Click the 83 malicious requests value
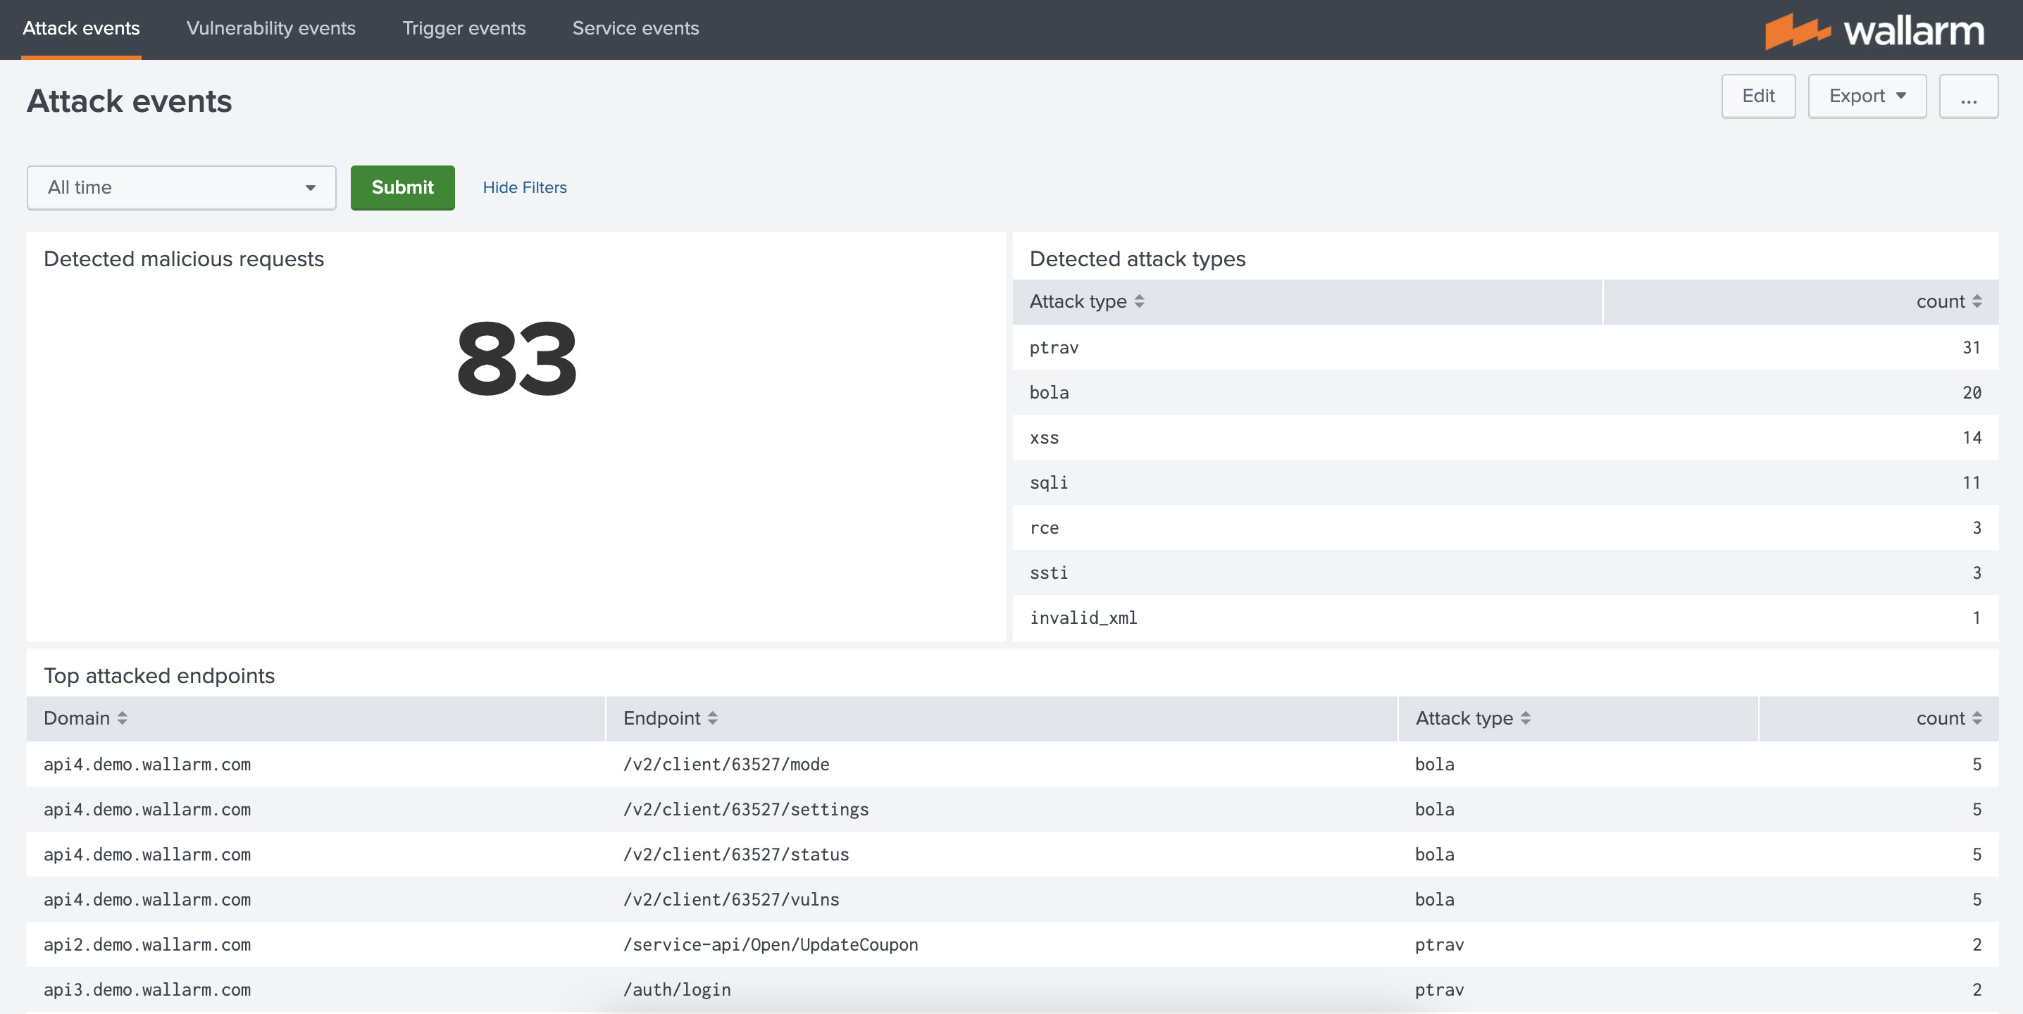This screenshot has width=2023, height=1014. pyautogui.click(x=516, y=358)
